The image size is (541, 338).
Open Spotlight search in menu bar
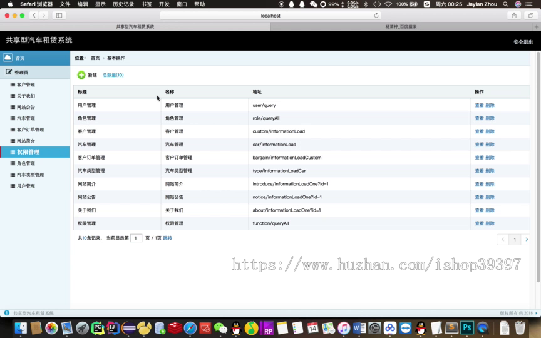click(x=505, y=4)
